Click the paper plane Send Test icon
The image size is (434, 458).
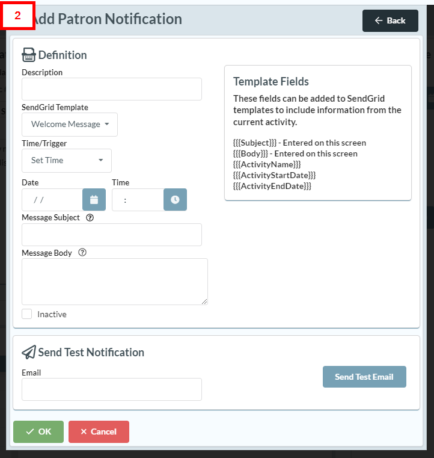28,352
